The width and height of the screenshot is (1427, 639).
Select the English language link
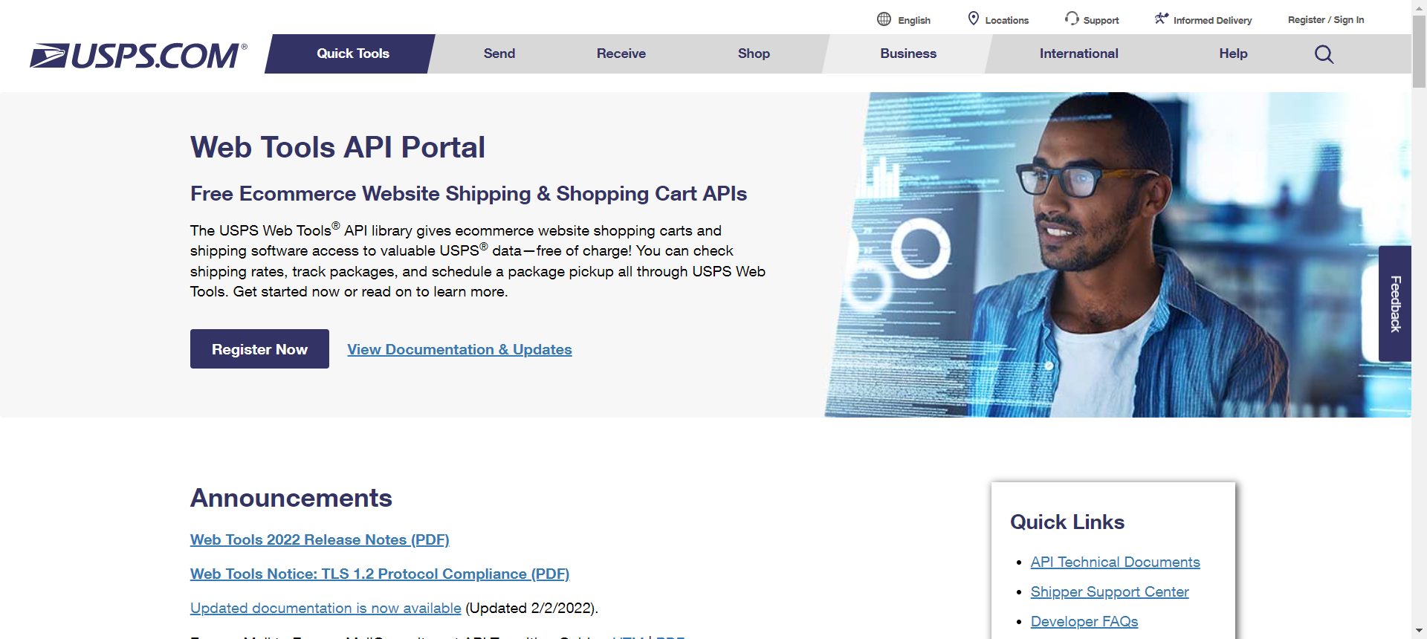[914, 20]
